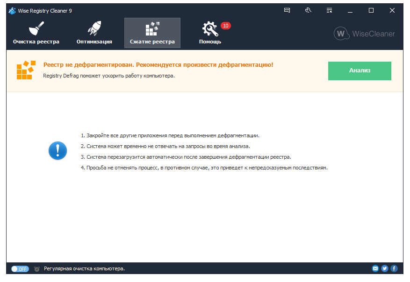This screenshot has height=282, width=410.
Task: Click Registry Defrag поможет ускорить text
Action: pyautogui.click(x=109, y=76)
